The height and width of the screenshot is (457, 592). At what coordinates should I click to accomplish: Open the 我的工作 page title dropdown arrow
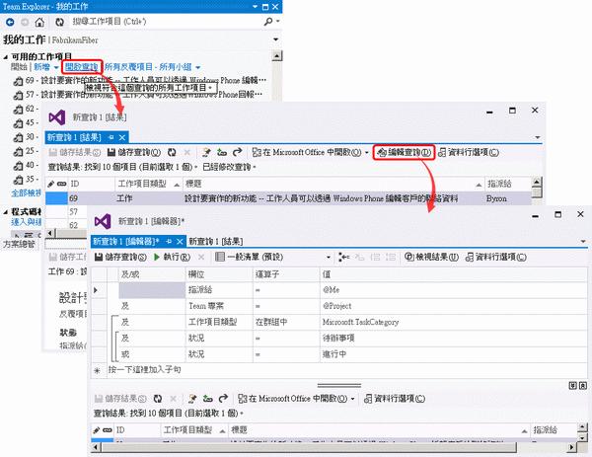(276, 39)
